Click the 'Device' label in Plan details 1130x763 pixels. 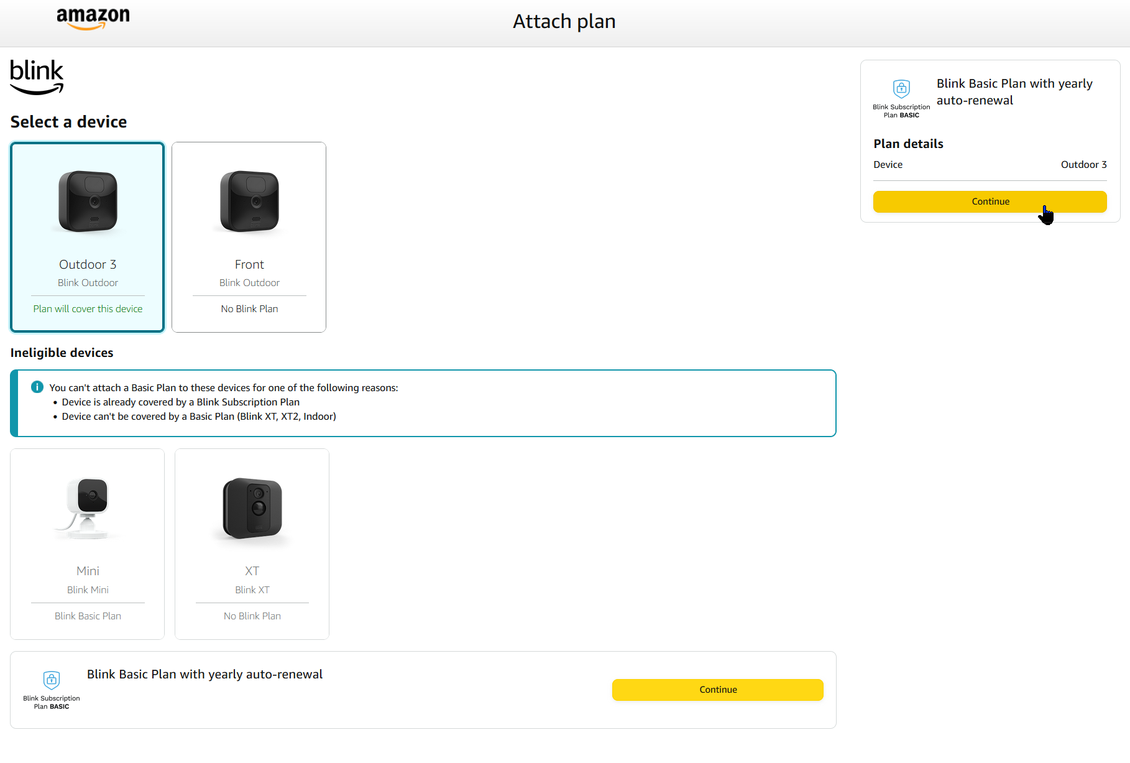pos(888,164)
